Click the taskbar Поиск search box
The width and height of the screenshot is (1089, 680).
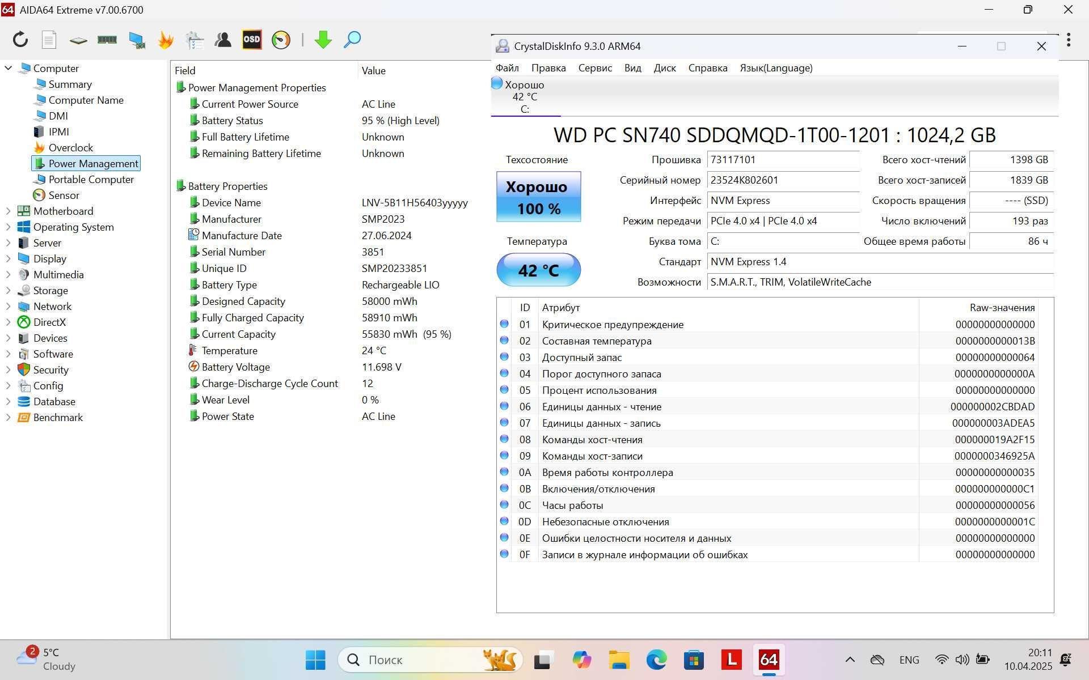pos(430,660)
